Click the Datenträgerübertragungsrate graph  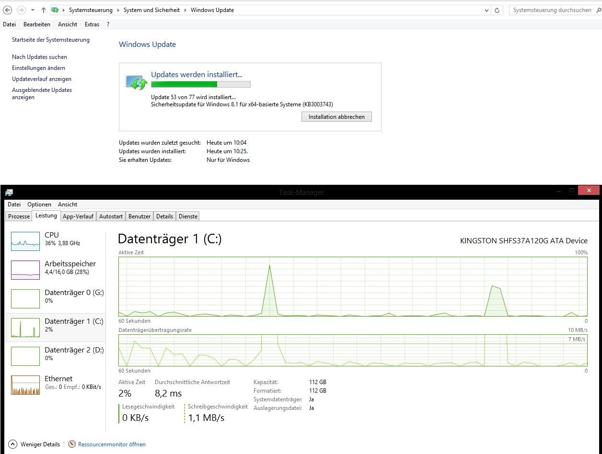tap(353, 351)
